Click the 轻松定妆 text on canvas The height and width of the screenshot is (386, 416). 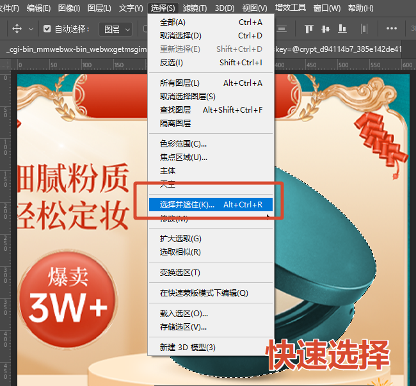pyautogui.click(x=74, y=216)
